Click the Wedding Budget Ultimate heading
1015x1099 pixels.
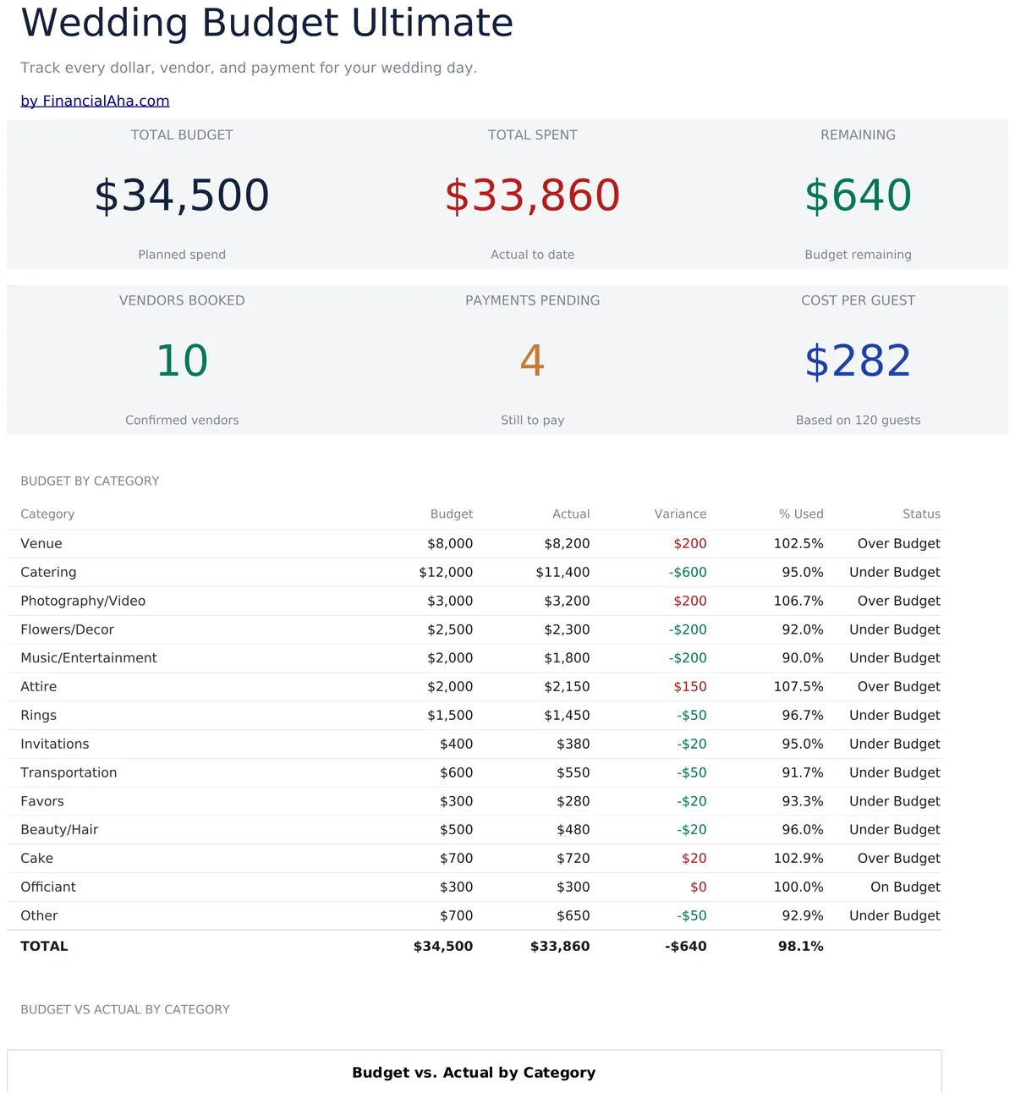[x=266, y=22]
